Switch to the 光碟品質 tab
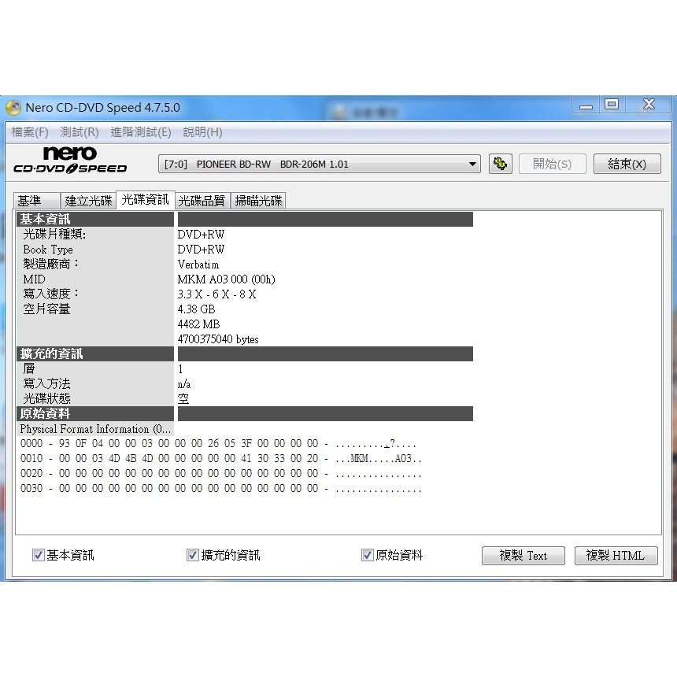 (202, 201)
